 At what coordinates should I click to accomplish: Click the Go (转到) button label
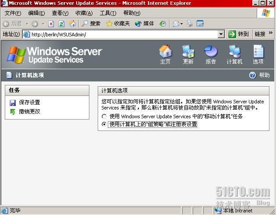(243, 34)
